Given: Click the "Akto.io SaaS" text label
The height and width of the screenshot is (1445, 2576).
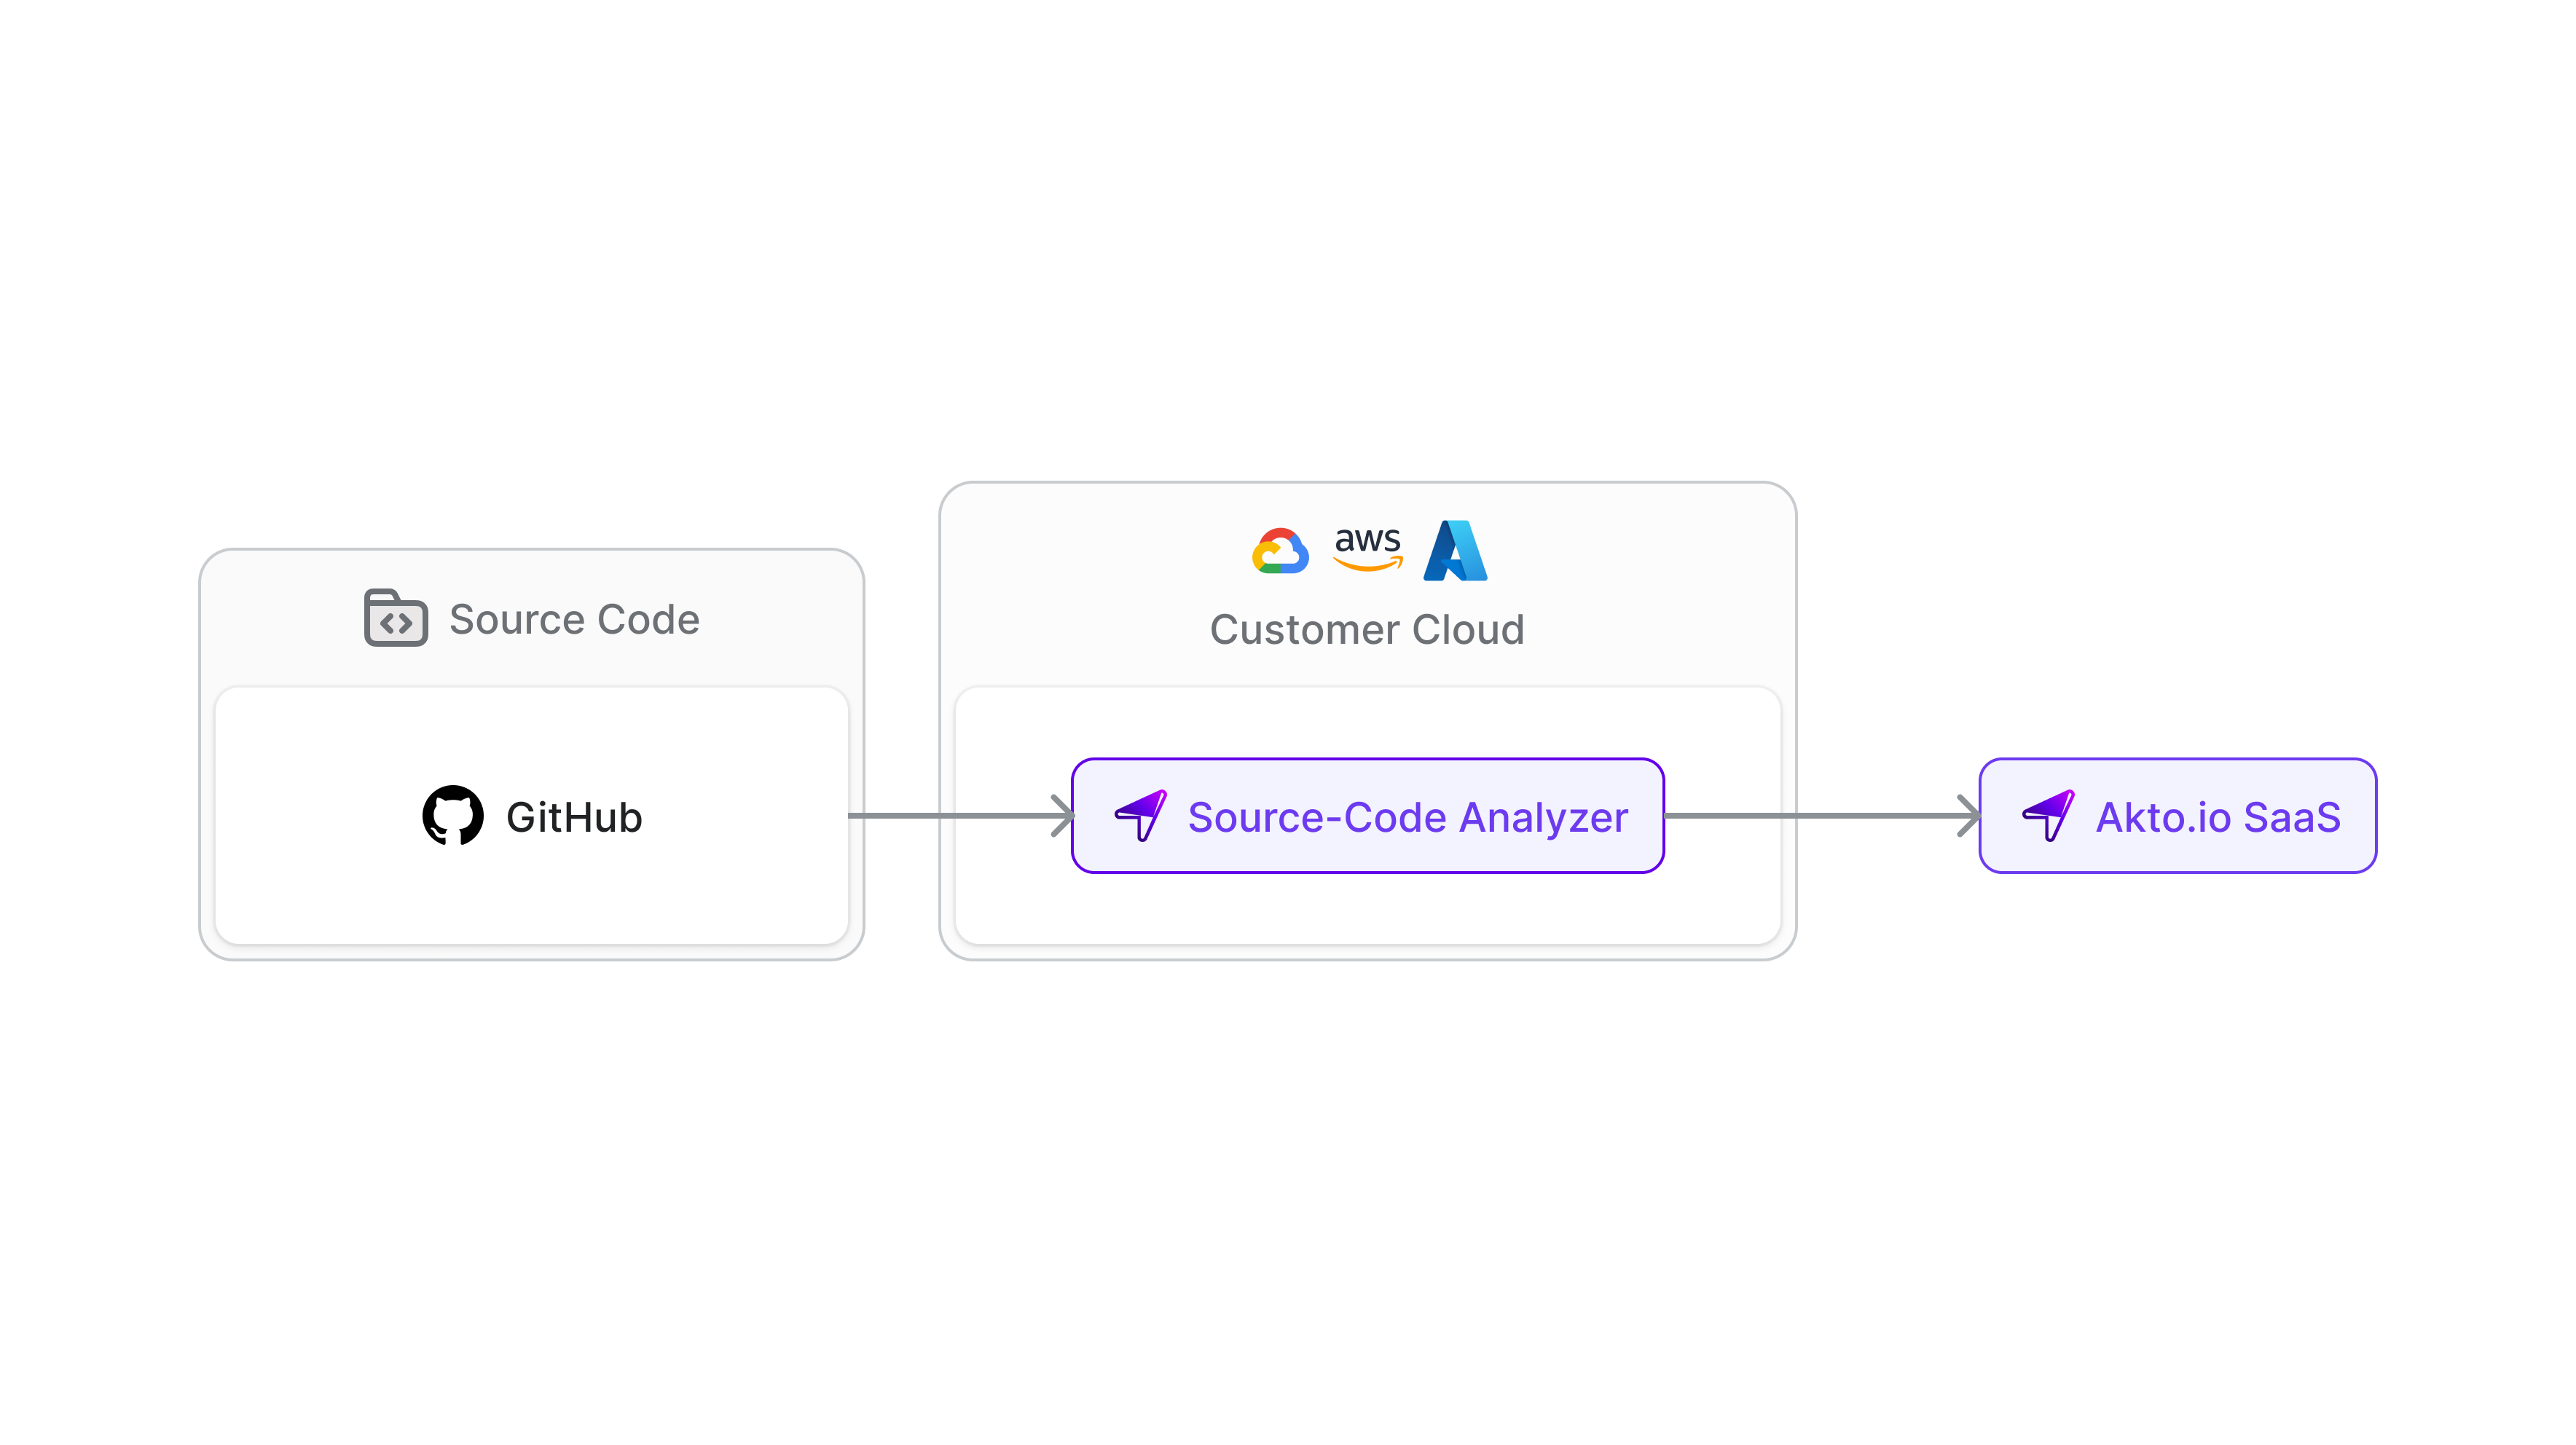Looking at the screenshot, I should 2218,818.
